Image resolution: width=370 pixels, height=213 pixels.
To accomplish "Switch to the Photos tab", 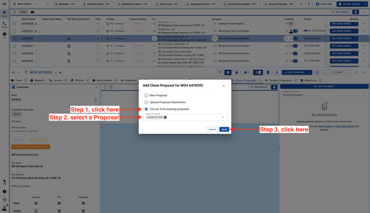I will pyautogui.click(x=80, y=80).
